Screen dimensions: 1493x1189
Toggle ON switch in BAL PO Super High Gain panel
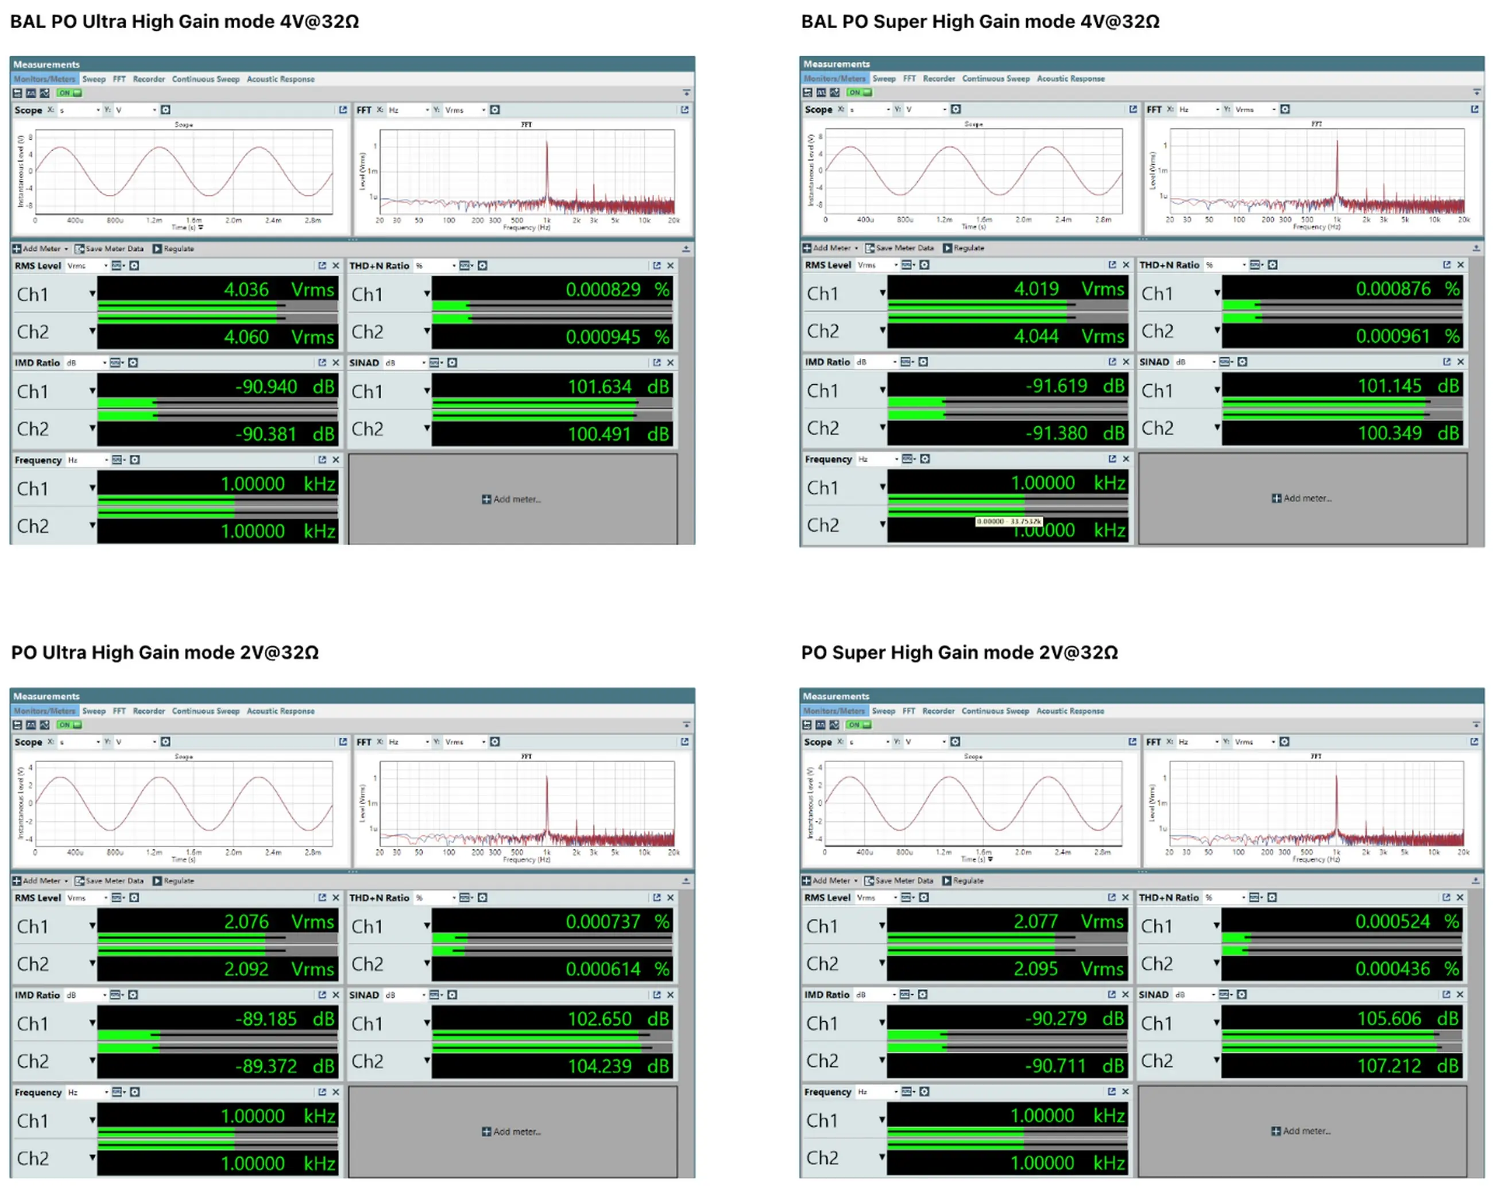coord(860,92)
